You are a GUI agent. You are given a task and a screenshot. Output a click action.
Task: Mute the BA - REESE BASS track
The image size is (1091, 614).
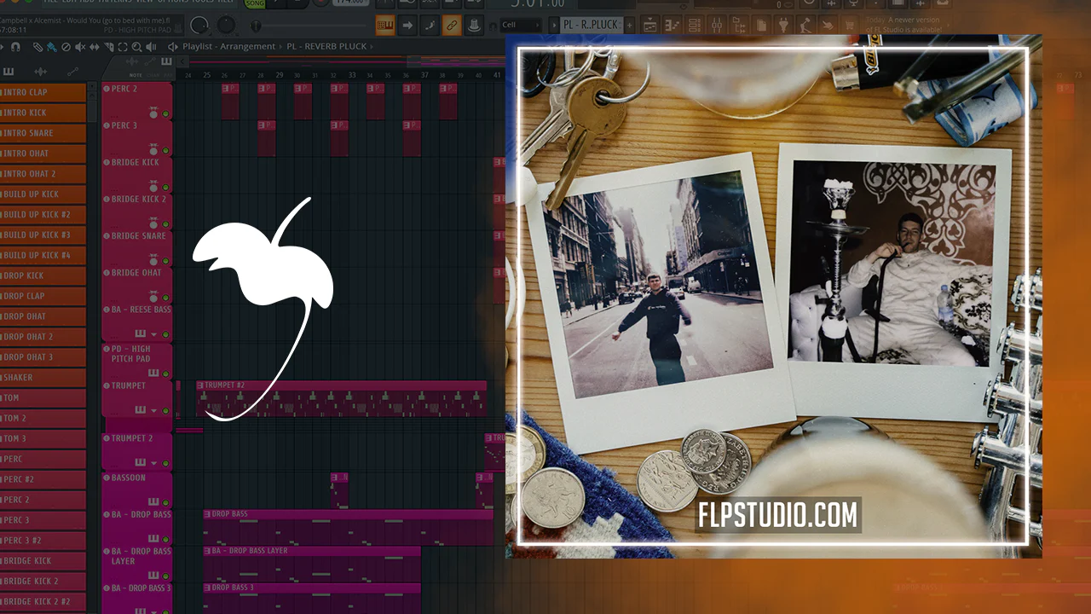click(165, 333)
